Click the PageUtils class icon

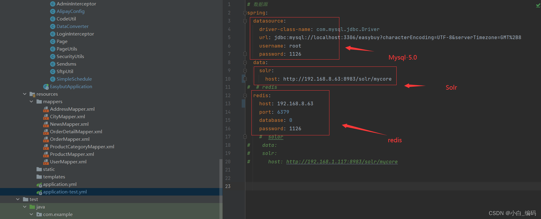pos(53,49)
